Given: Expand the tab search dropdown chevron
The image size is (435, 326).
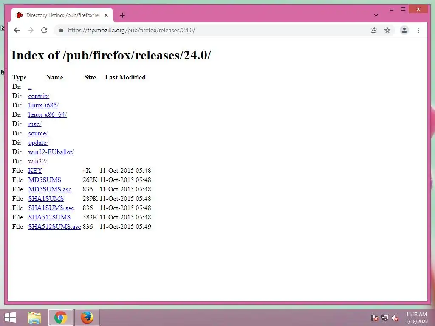Looking at the screenshot, I should coord(376,15).
